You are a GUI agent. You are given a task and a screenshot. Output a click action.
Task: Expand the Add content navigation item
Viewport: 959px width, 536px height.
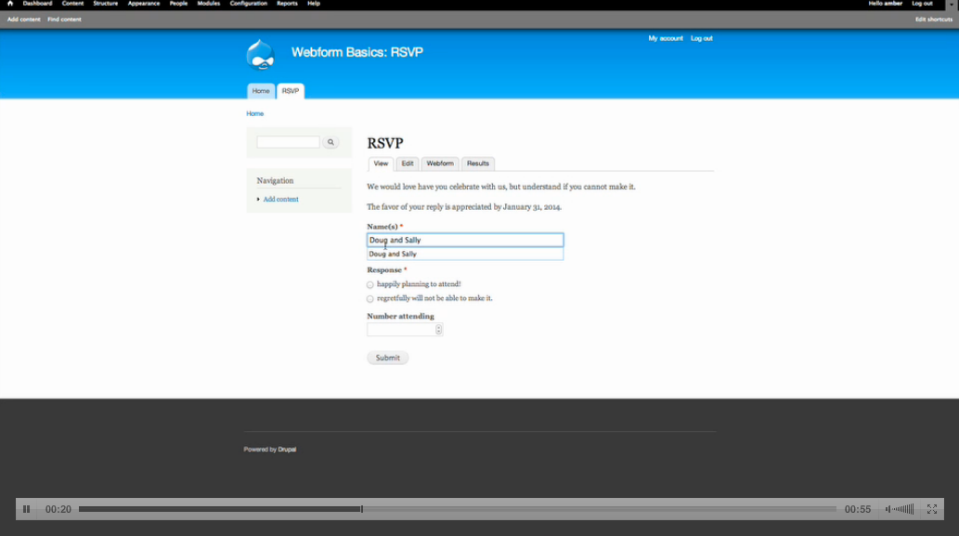(x=258, y=199)
